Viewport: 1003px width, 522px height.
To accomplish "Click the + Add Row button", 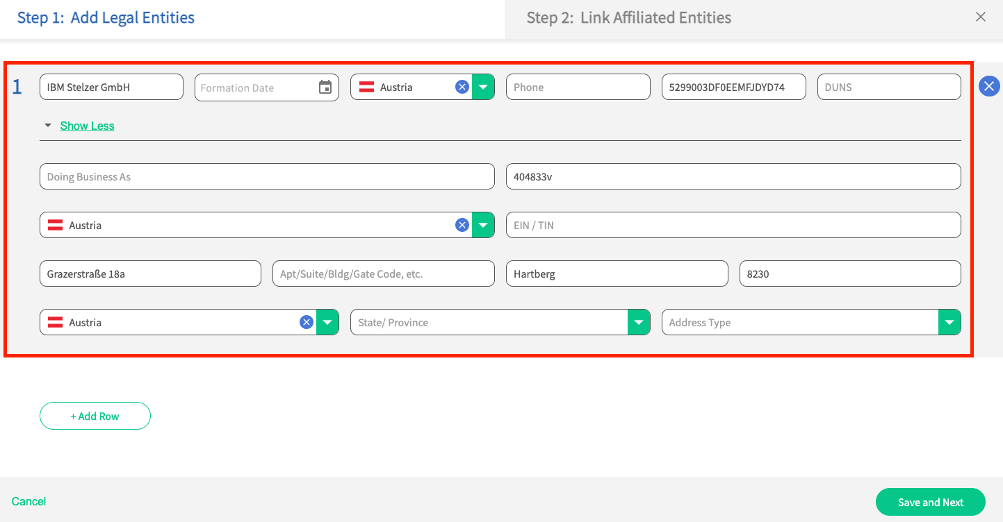I will click(95, 416).
